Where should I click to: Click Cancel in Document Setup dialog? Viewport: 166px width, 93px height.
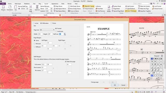tap(123, 85)
